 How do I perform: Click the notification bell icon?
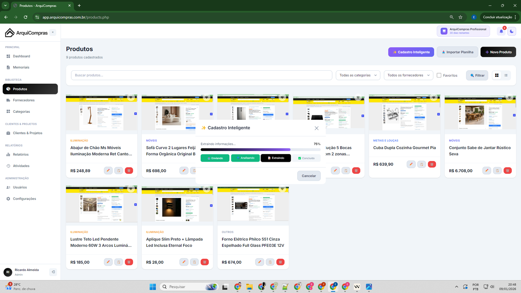(501, 31)
